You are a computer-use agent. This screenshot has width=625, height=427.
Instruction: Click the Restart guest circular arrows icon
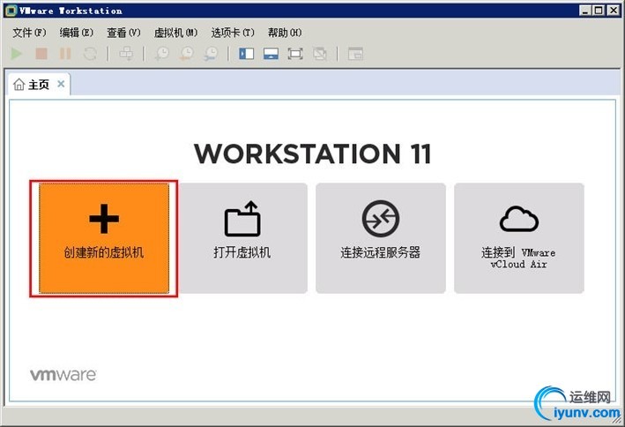(90, 54)
